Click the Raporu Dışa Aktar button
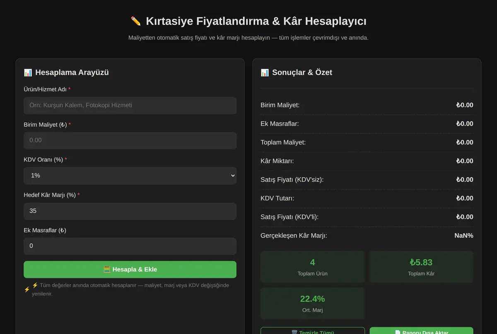The height and width of the screenshot is (334, 497). click(x=422, y=331)
